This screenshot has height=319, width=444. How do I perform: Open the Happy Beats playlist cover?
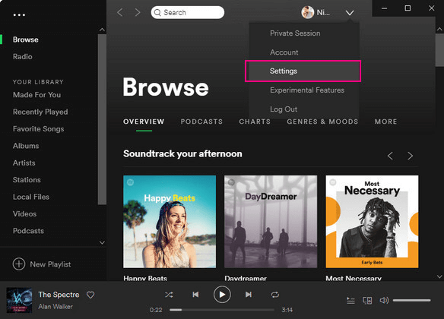point(170,222)
